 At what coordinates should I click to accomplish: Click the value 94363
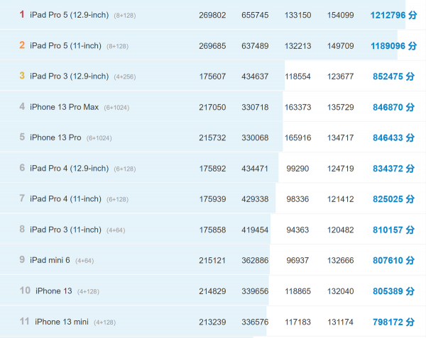pos(297,230)
